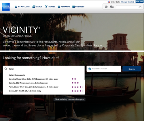144x121 pixels.
Task: Click the people group icon
Action: click(x=112, y=7)
